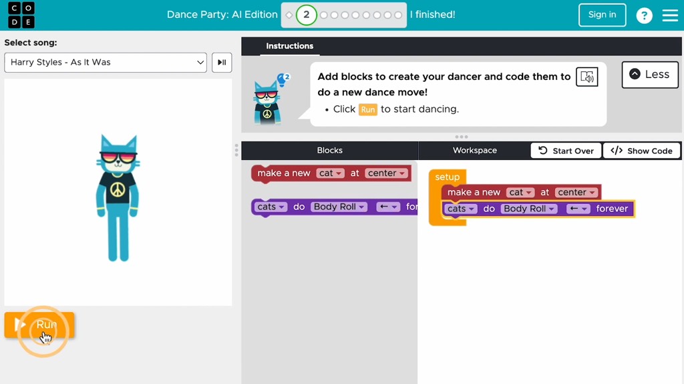Image resolution: width=684 pixels, height=384 pixels.
Task: Open the hamburger menu
Action: coord(670,15)
